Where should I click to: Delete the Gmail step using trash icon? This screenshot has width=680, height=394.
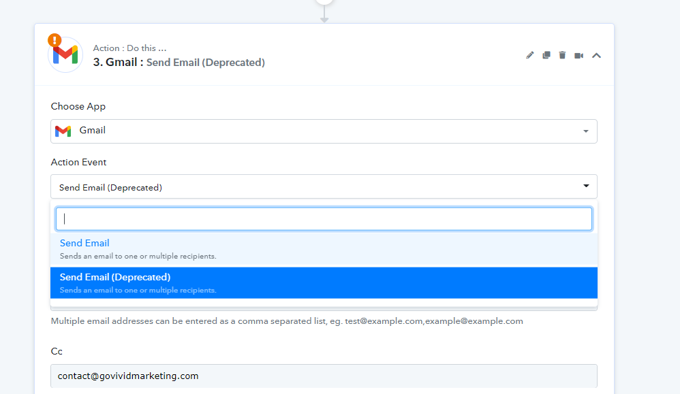pos(563,55)
